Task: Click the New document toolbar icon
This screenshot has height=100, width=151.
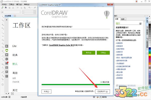Action: pos(2,8)
